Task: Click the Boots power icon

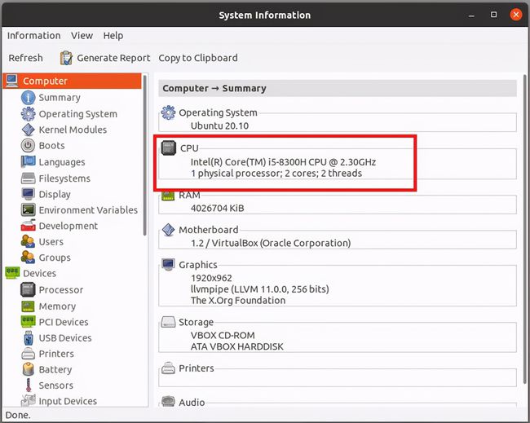Action: (28, 146)
